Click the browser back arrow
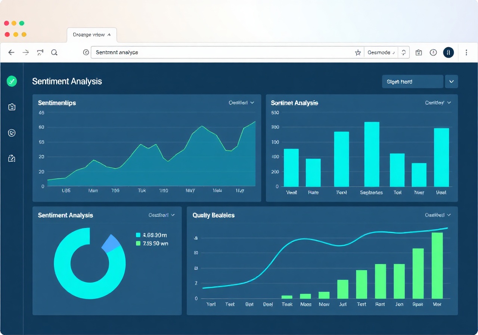The image size is (478, 335). pos(11,53)
